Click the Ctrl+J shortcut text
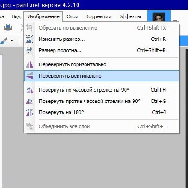The image size is (188, 188). tap(159, 112)
